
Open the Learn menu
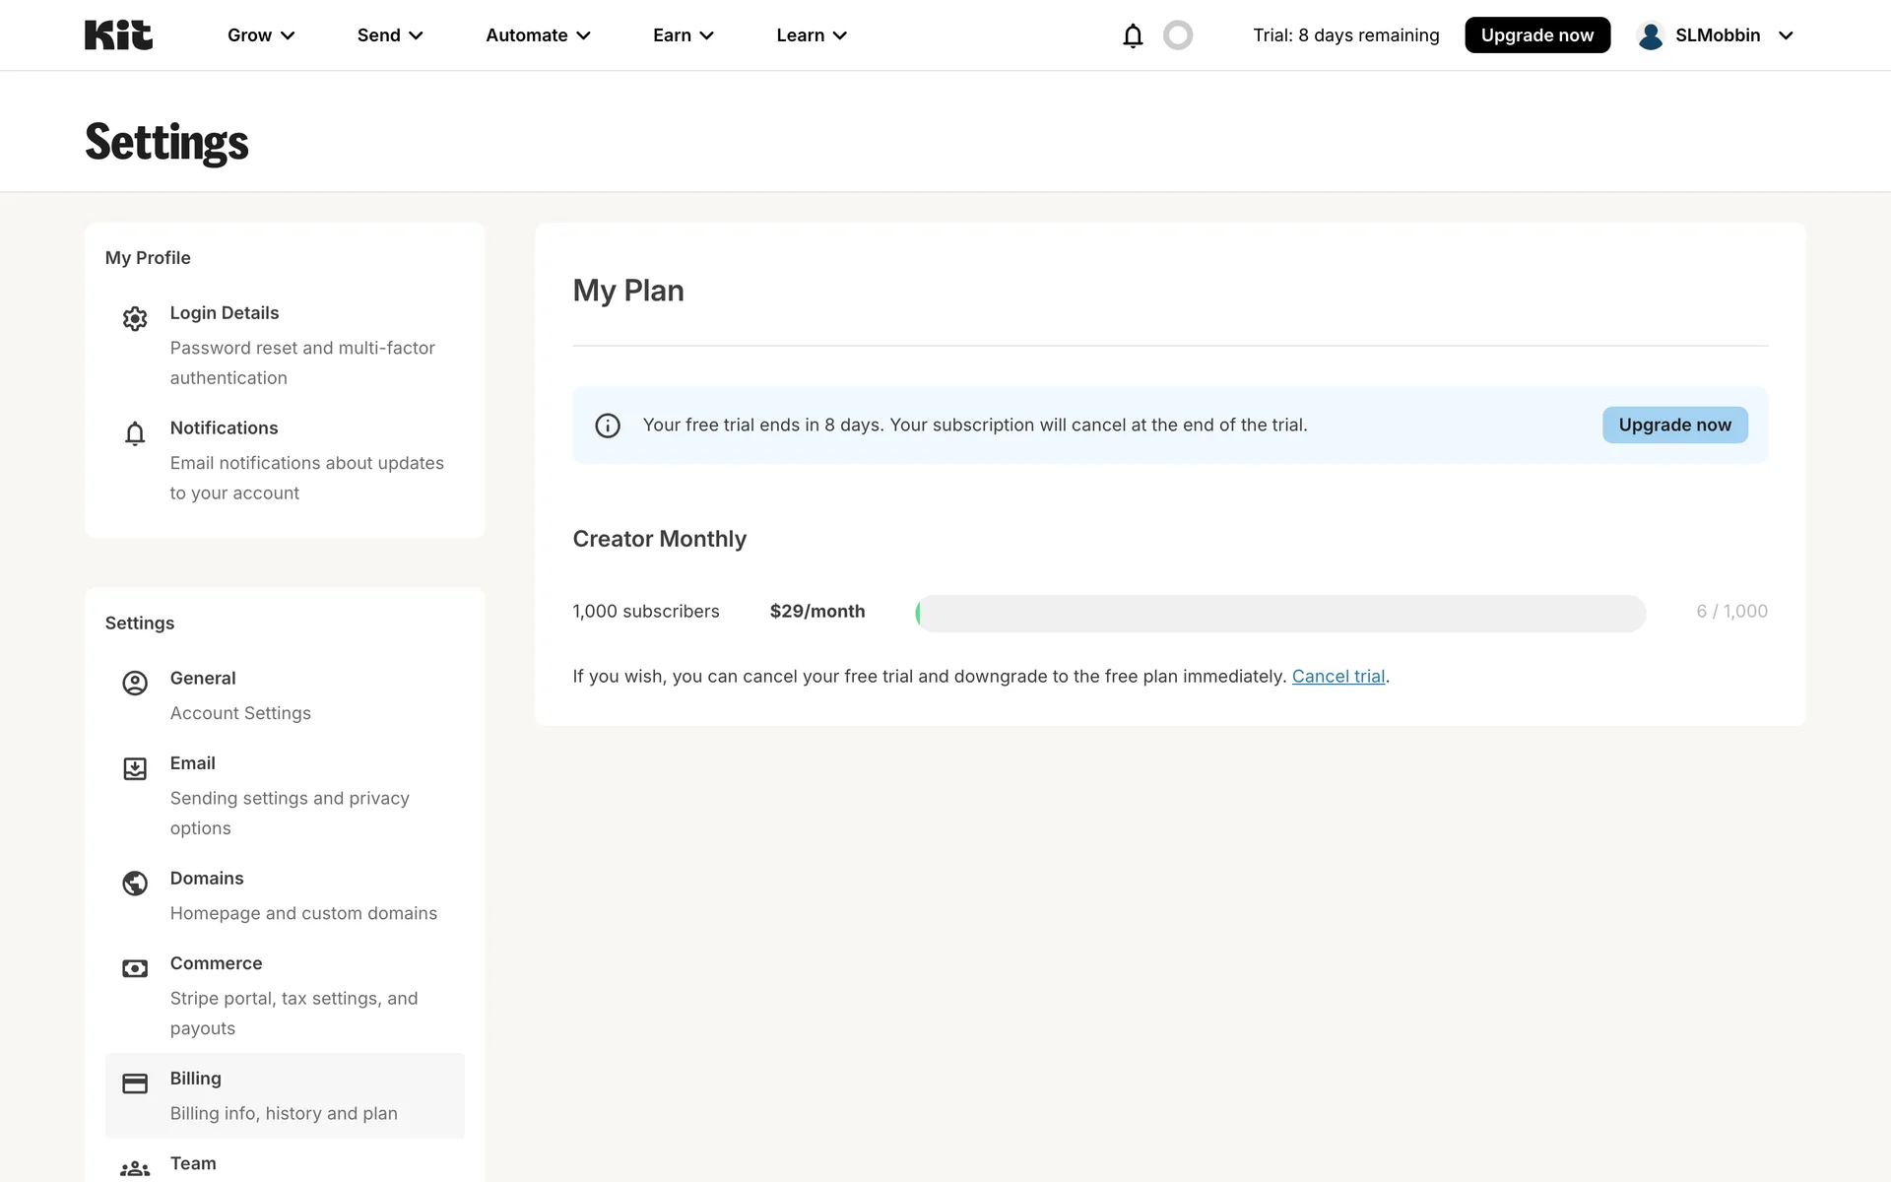[x=812, y=35]
